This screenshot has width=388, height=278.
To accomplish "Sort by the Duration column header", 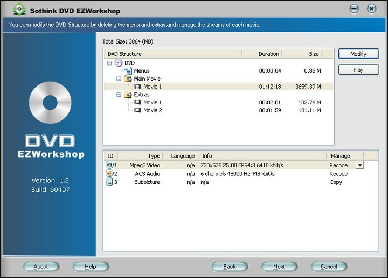I will tap(268, 54).
